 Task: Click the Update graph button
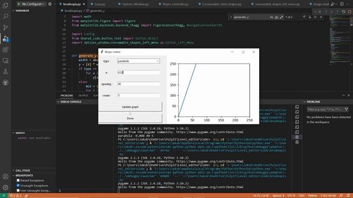(x=130, y=107)
